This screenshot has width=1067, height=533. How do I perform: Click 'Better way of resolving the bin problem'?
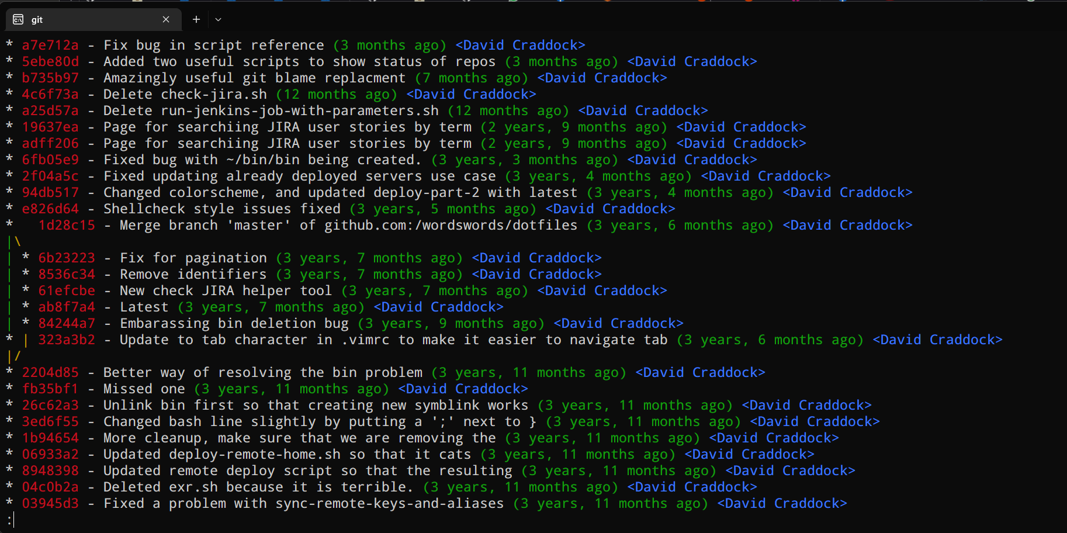(x=263, y=372)
